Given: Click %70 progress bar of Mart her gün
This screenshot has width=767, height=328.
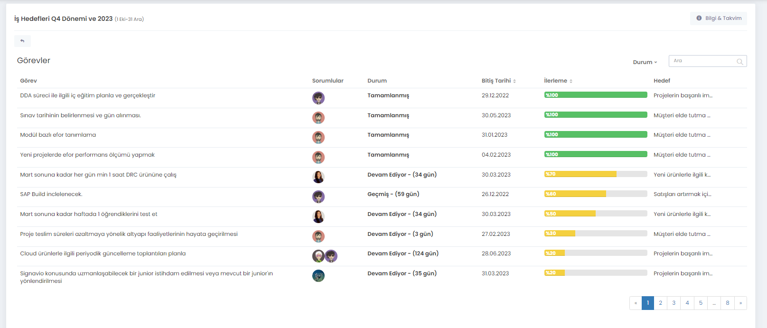Looking at the screenshot, I should point(596,174).
